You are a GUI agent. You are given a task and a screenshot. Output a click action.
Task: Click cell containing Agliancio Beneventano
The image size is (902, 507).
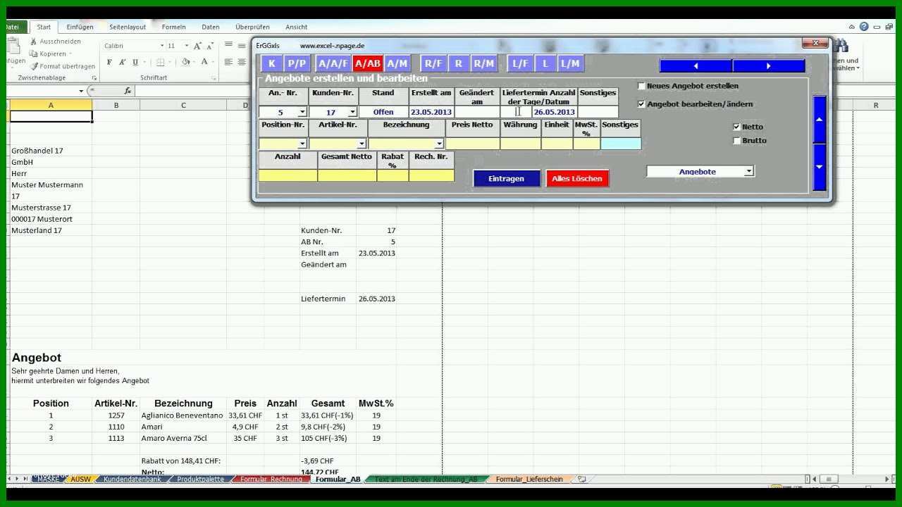click(183, 415)
